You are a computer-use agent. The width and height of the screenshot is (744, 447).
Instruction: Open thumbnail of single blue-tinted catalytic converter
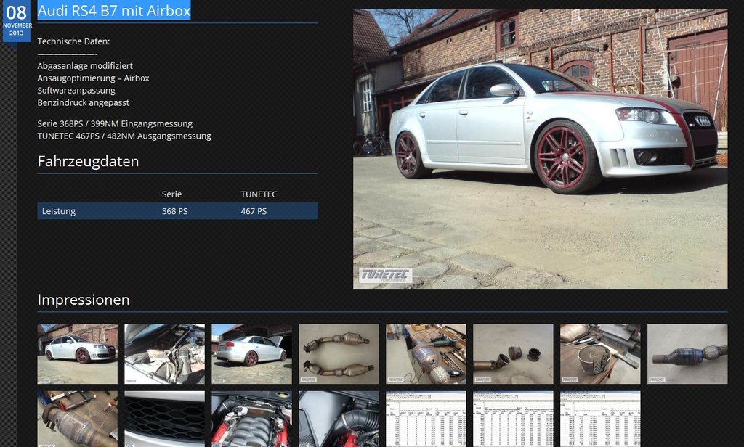pos(687,353)
